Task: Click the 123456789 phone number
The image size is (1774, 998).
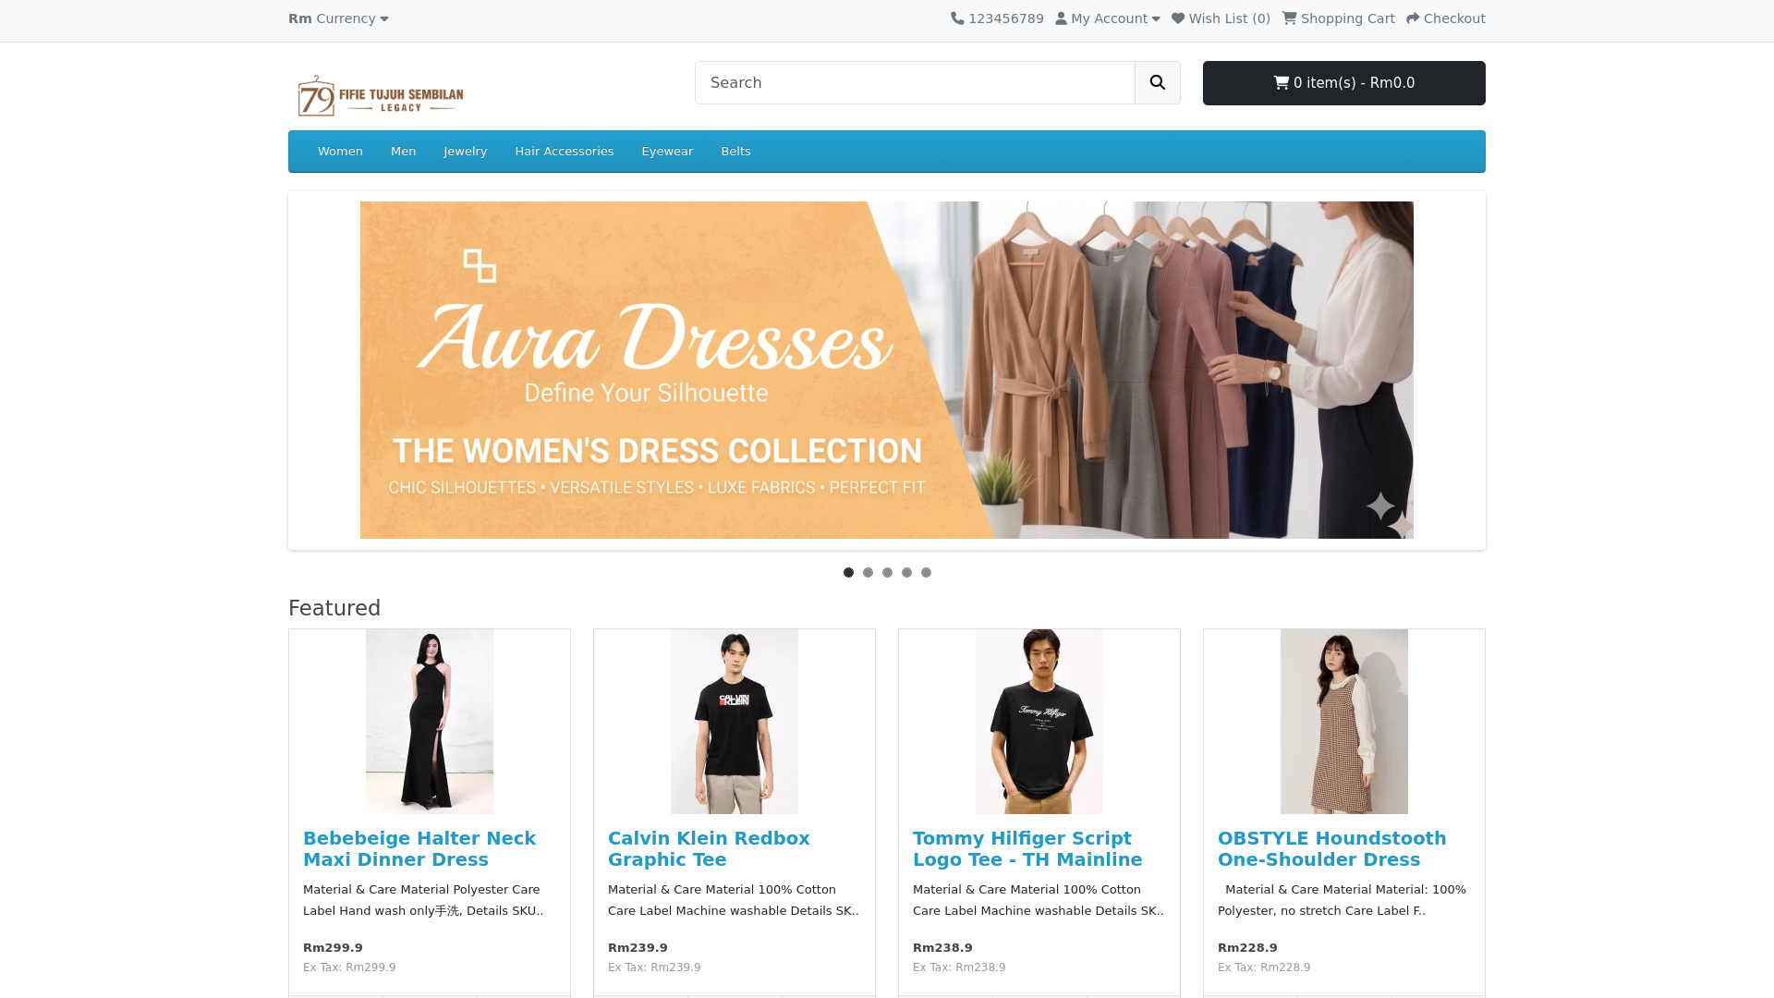Action: 1006,18
